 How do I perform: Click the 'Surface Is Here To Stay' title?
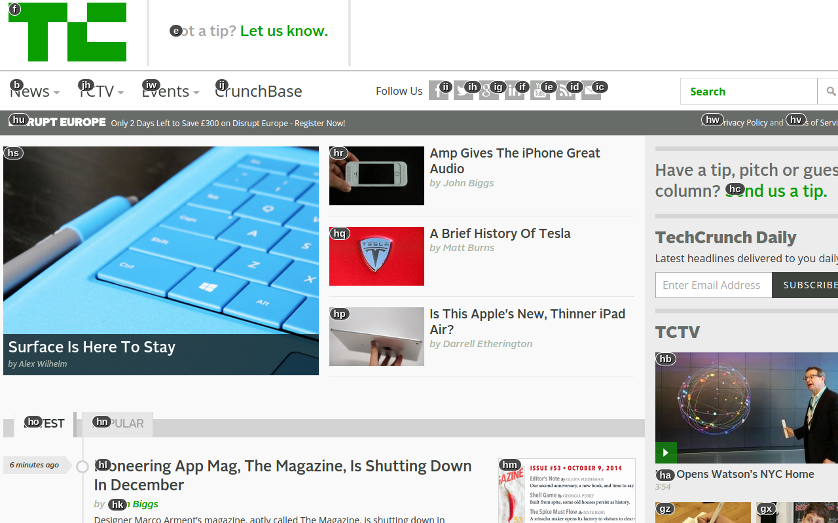(92, 347)
